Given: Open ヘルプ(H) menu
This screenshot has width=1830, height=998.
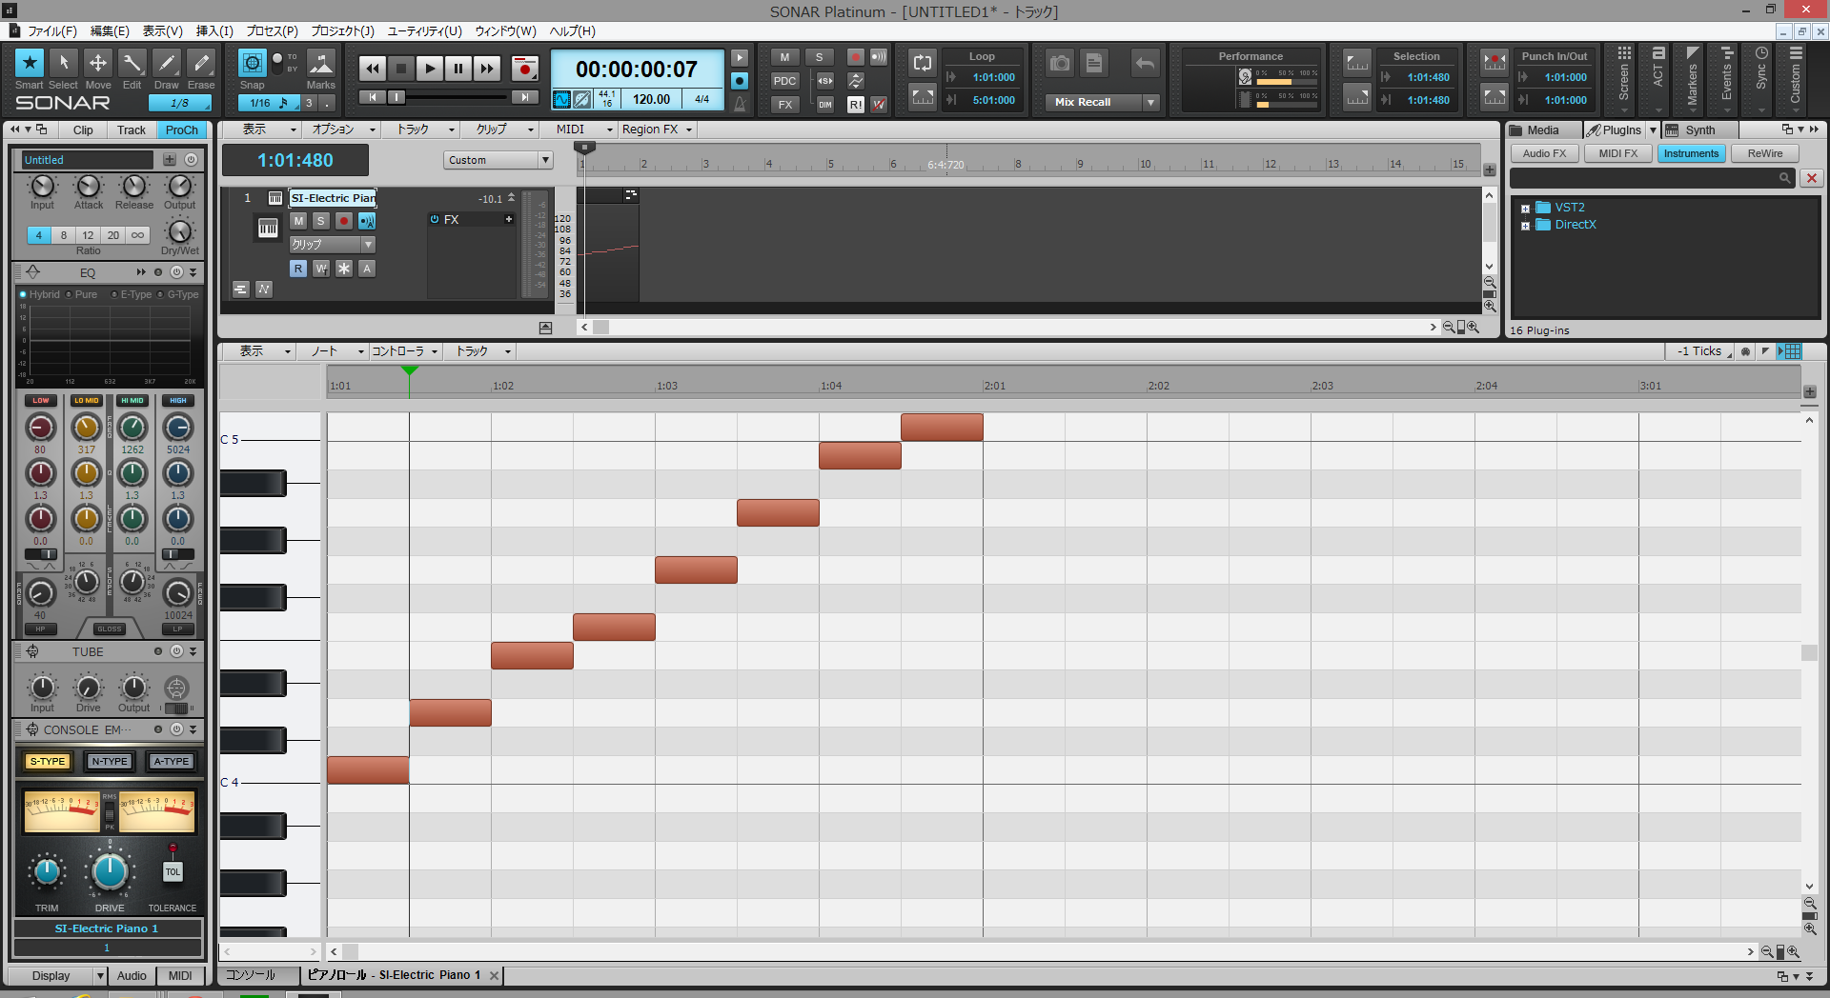Looking at the screenshot, I should coord(573,30).
